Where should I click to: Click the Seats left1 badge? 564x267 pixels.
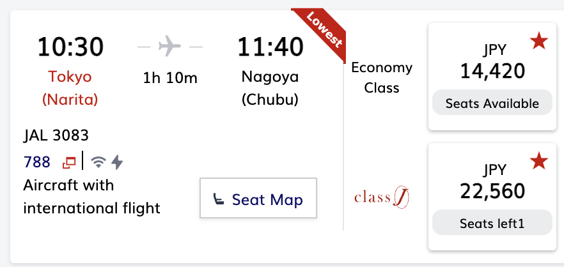pos(492,224)
